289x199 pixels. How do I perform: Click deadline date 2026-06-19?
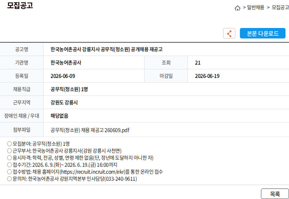pyautogui.click(x=207, y=76)
